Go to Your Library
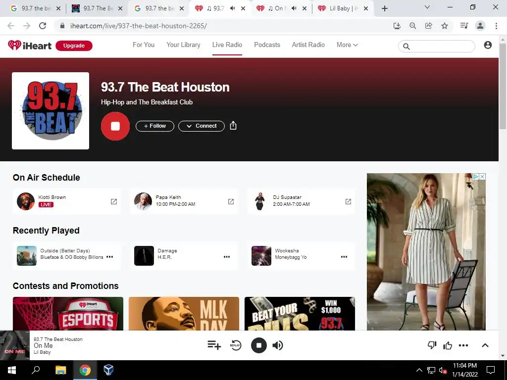This screenshot has width=507, height=380. tap(183, 45)
